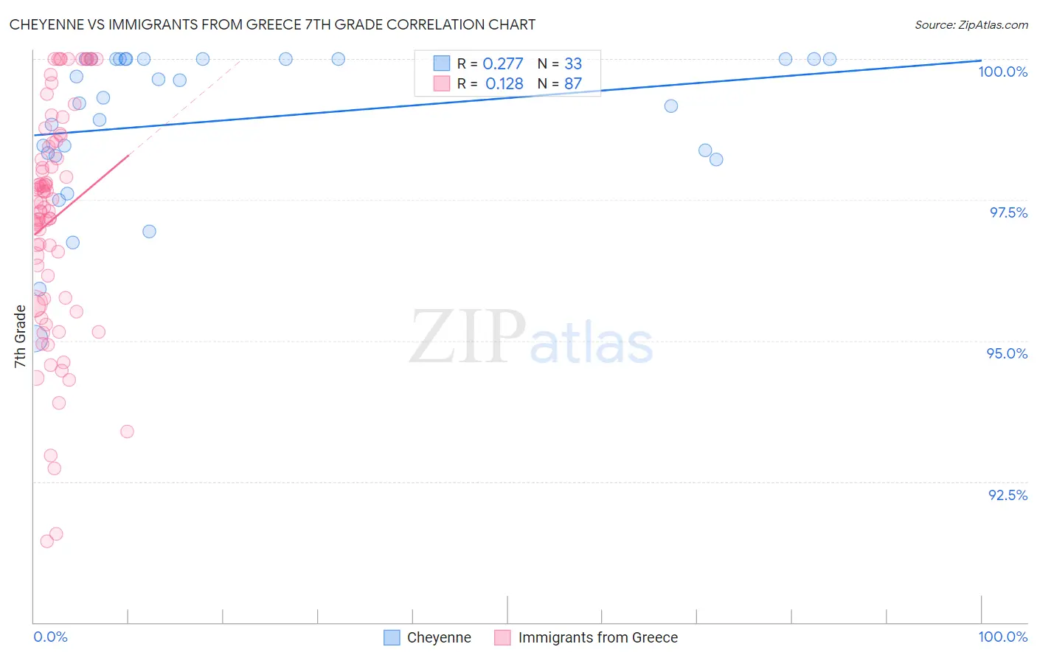Click the lowest pink data point

pos(46,541)
